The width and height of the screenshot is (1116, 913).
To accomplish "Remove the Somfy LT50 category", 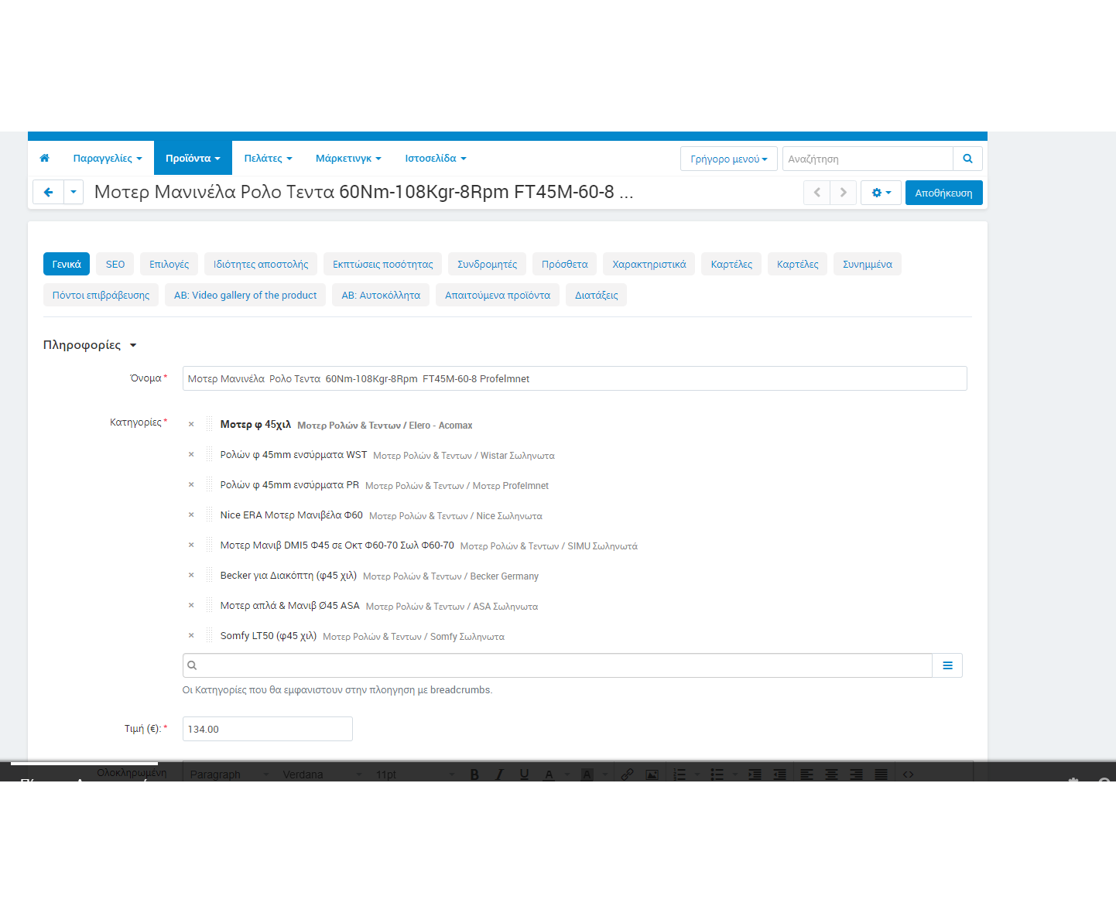I will click(191, 636).
